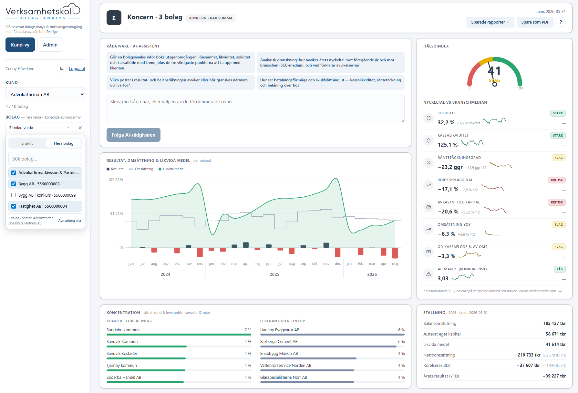Click the Kassalikviditet droplet icon
578x393 pixels.
(x=428, y=140)
